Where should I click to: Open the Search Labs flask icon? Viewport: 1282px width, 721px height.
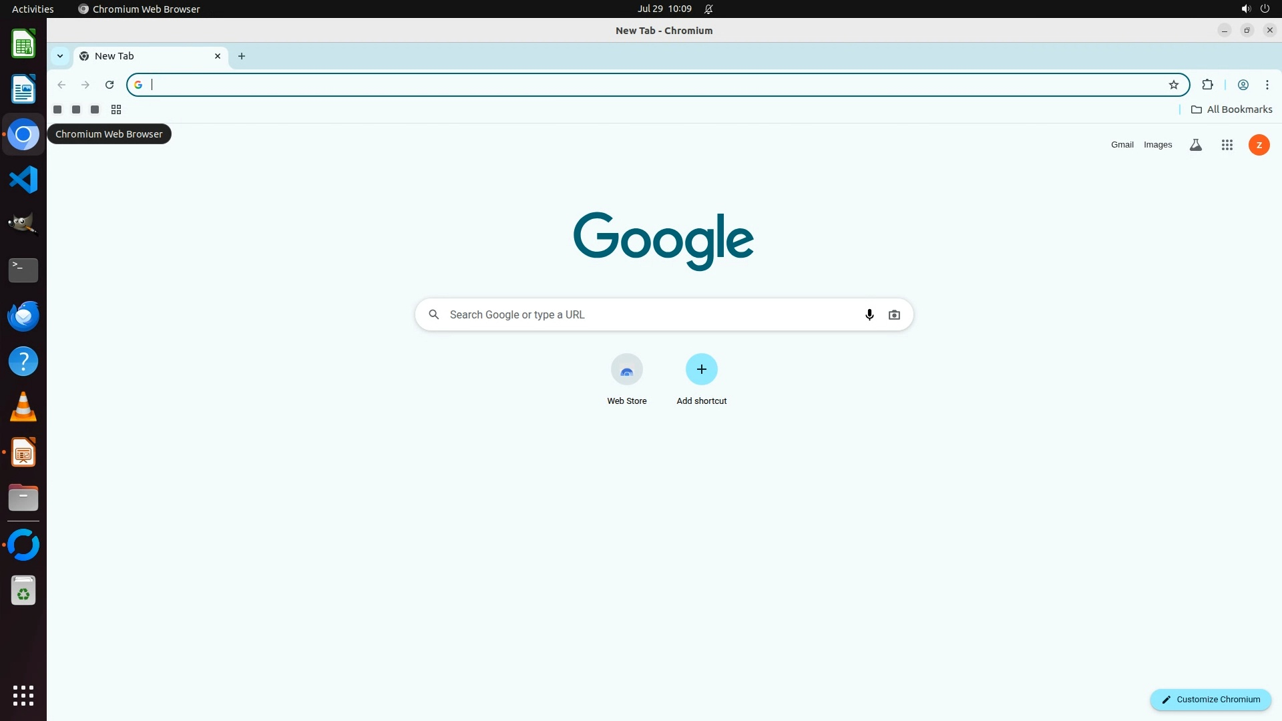click(1196, 145)
